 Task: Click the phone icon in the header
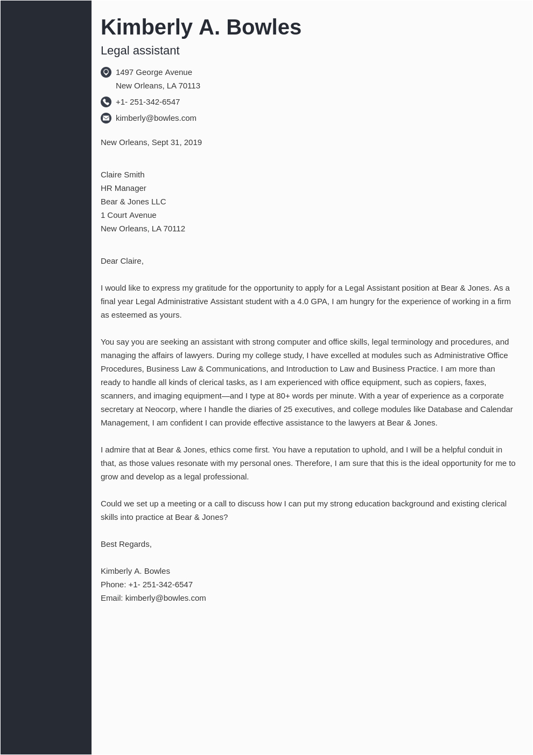pos(106,102)
